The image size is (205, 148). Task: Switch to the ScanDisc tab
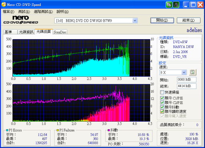coord(60,32)
